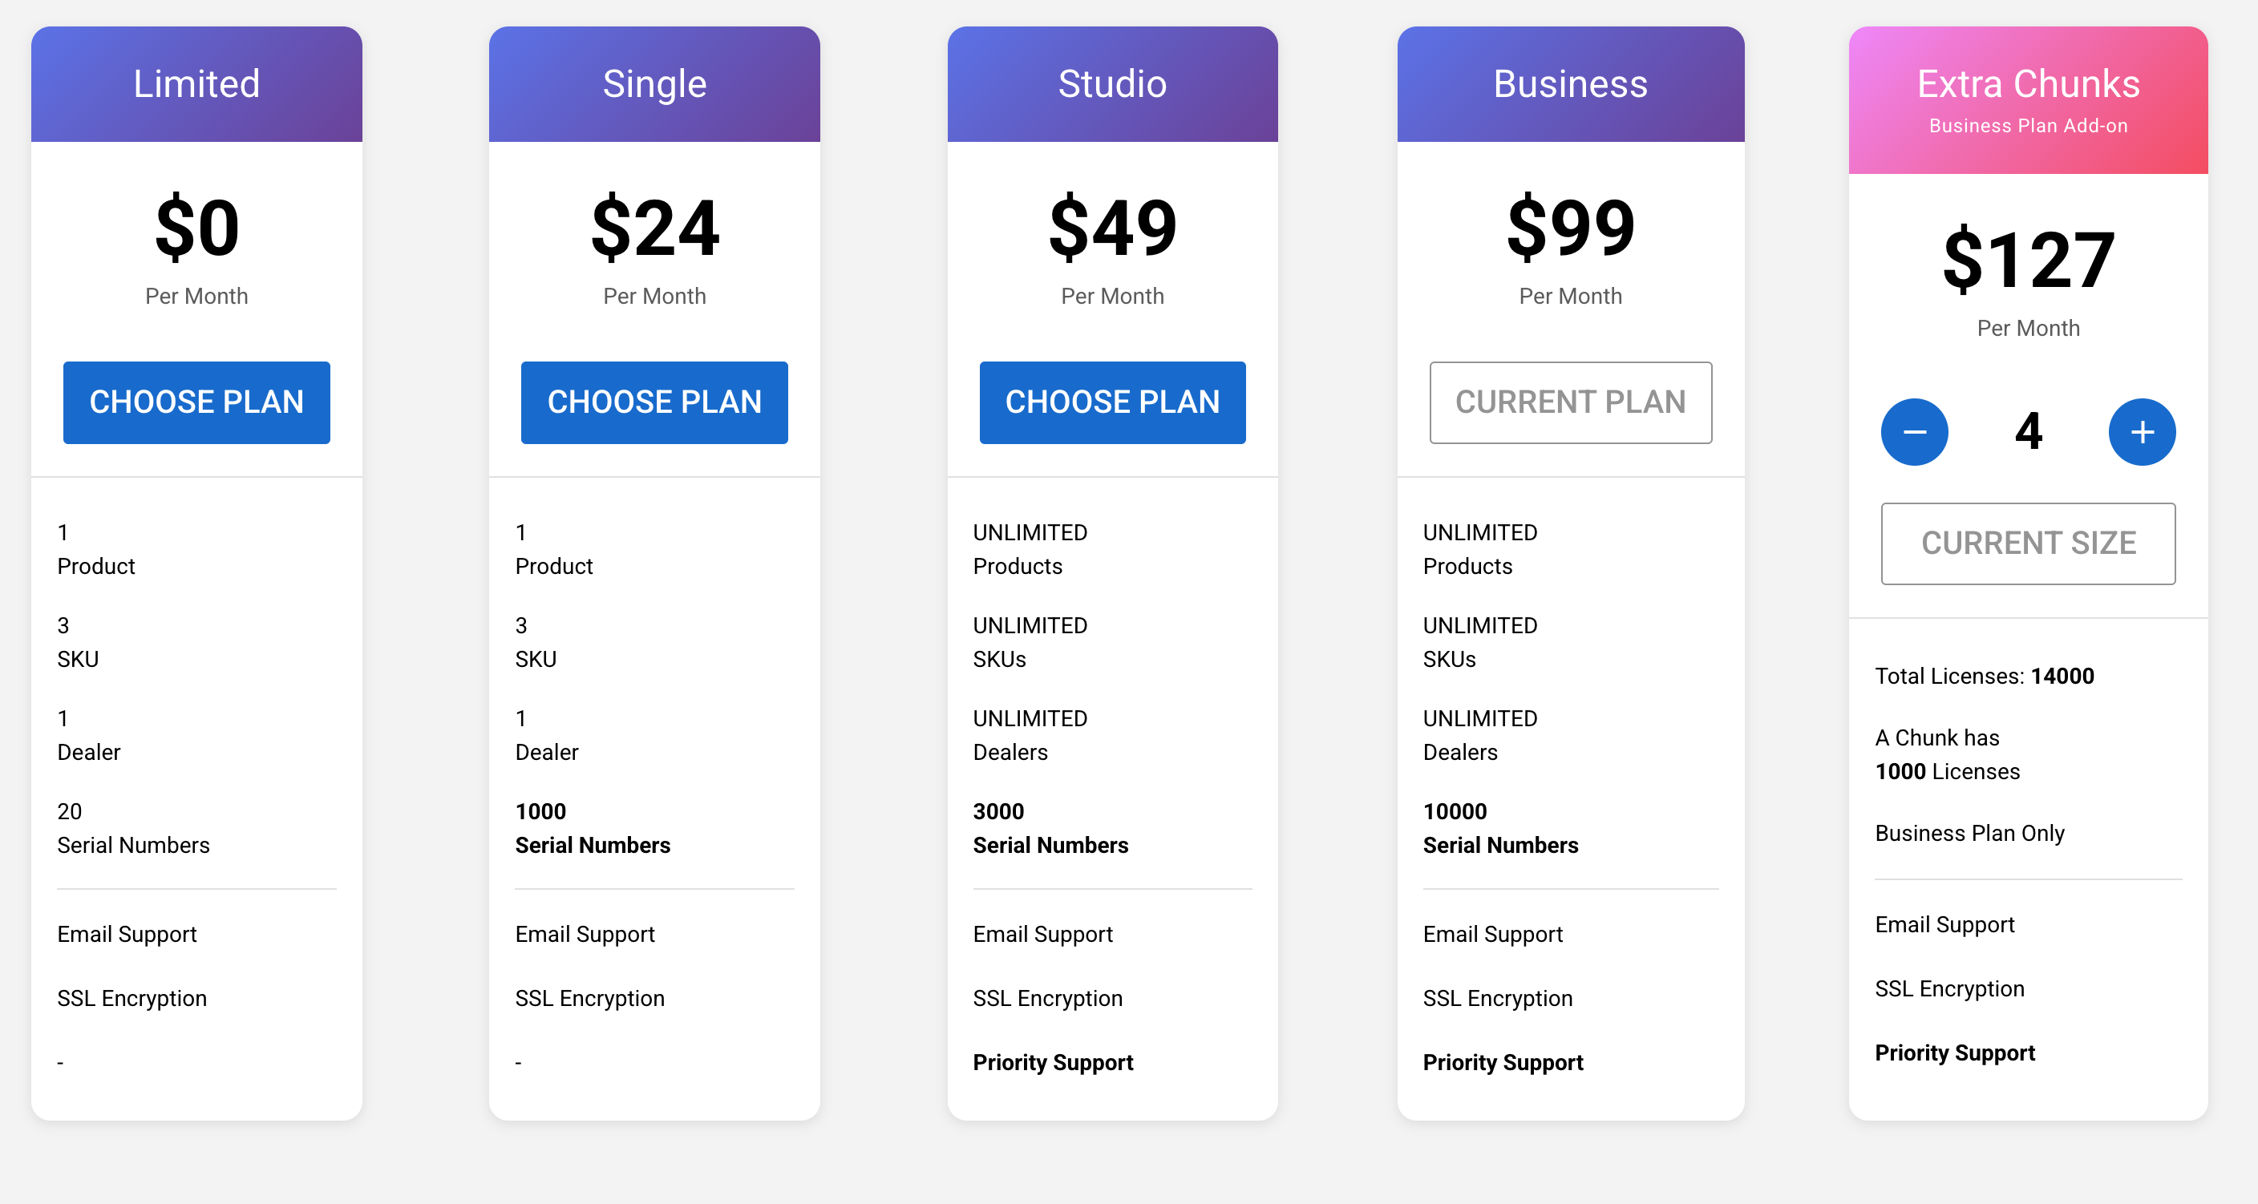The width and height of the screenshot is (2258, 1204).
Task: Choose the Single plan
Action: (x=654, y=402)
